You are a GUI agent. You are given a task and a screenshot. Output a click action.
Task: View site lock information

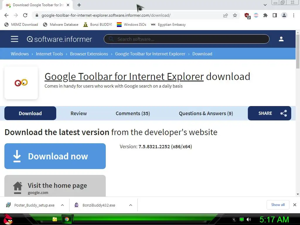(x=37, y=15)
